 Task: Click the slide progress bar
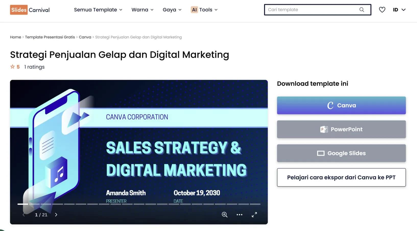[139, 204]
